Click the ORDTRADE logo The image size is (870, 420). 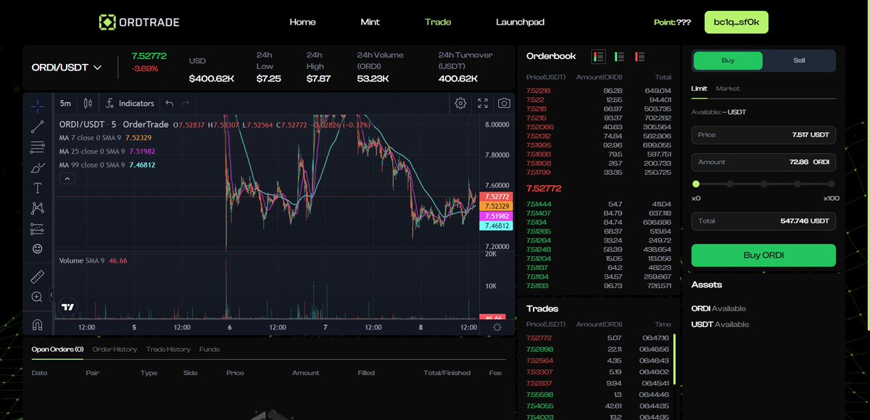point(138,22)
